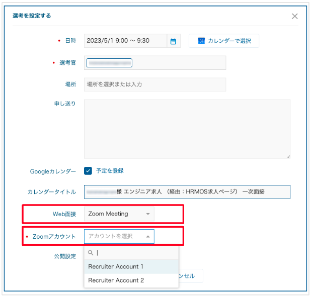This screenshot has height=298, width=311.
Task: Click the 日時 date and time field
Action: tap(125, 41)
